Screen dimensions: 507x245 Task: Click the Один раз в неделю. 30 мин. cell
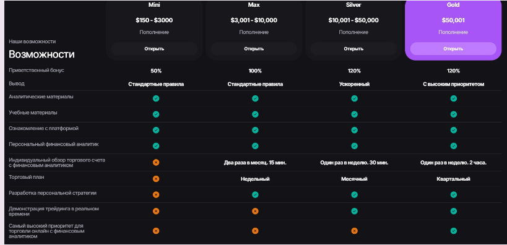[x=354, y=163]
